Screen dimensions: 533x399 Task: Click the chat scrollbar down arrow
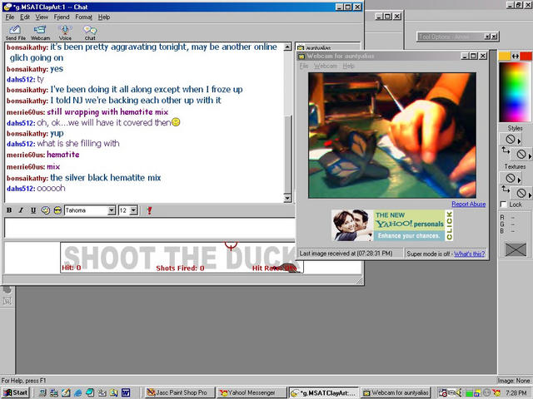tap(287, 199)
